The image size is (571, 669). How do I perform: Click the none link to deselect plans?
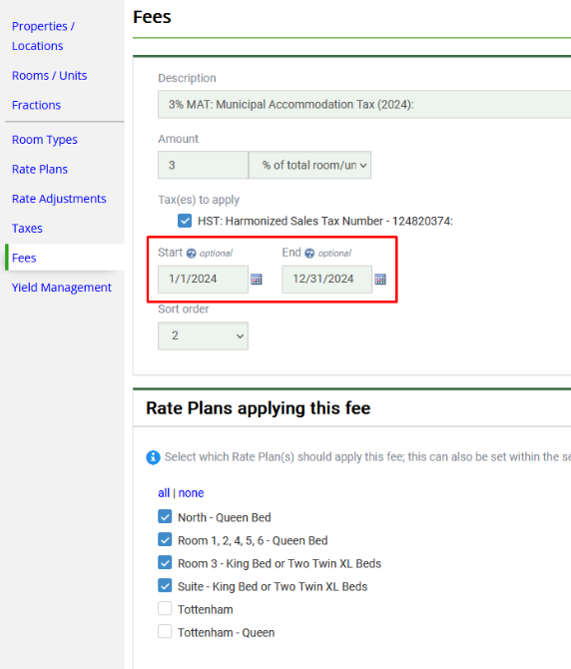tap(191, 493)
